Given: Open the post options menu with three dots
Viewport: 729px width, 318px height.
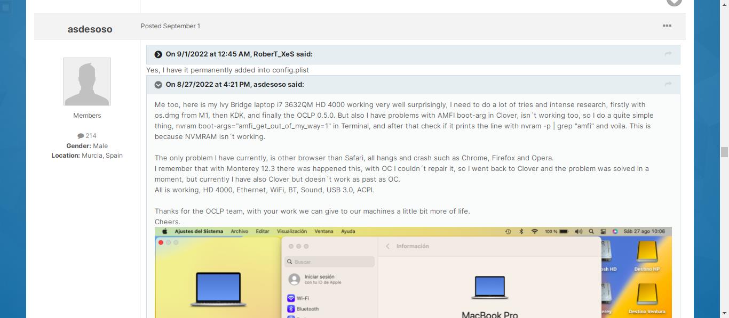Looking at the screenshot, I should (x=667, y=26).
